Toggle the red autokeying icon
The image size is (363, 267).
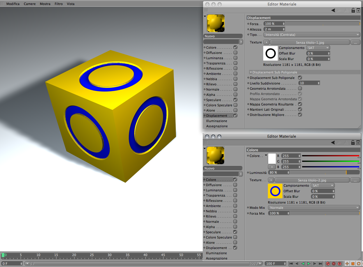click(x=334, y=264)
